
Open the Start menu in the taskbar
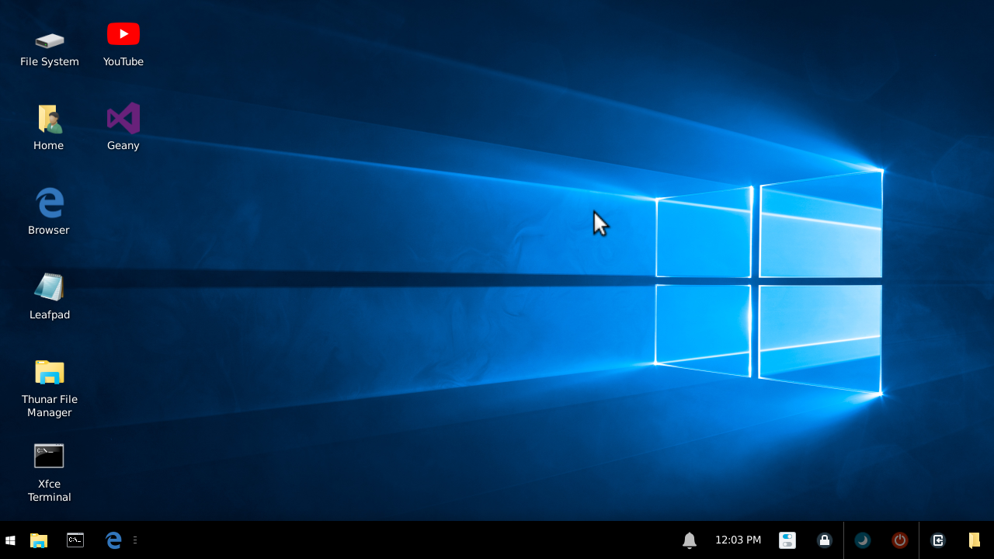pos(10,540)
